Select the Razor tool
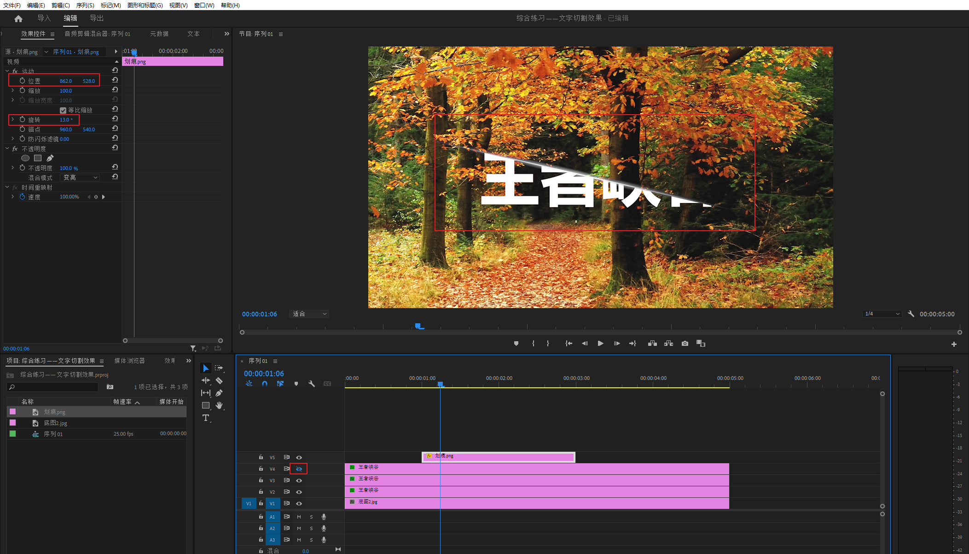The width and height of the screenshot is (969, 554). [219, 380]
